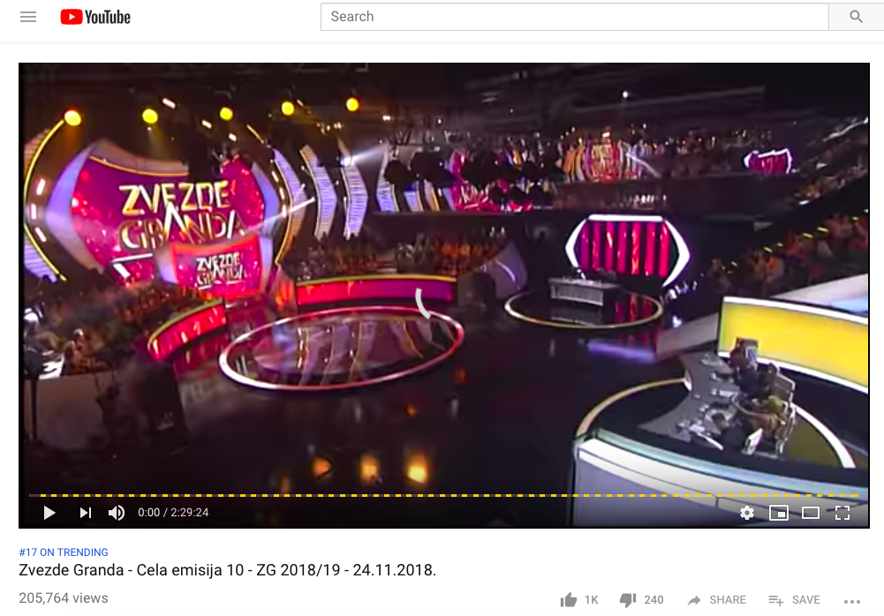Toggle theater mode view
This screenshot has height=616, width=884.
[811, 512]
